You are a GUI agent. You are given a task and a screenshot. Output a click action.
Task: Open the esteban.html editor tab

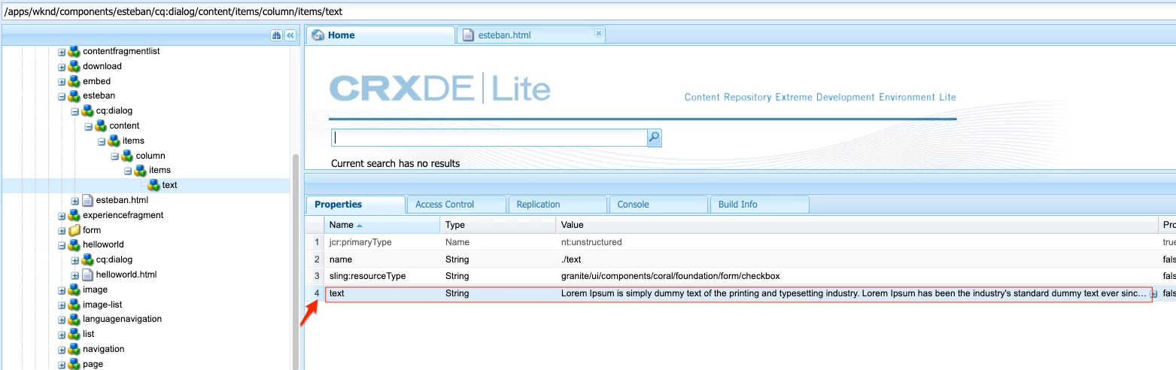tap(530, 35)
